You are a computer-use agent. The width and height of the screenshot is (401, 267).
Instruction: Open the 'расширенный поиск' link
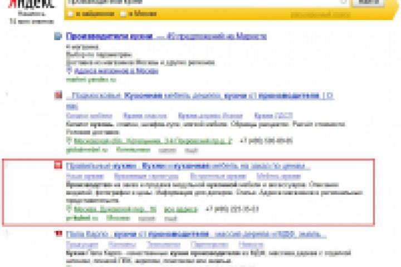click(x=320, y=15)
